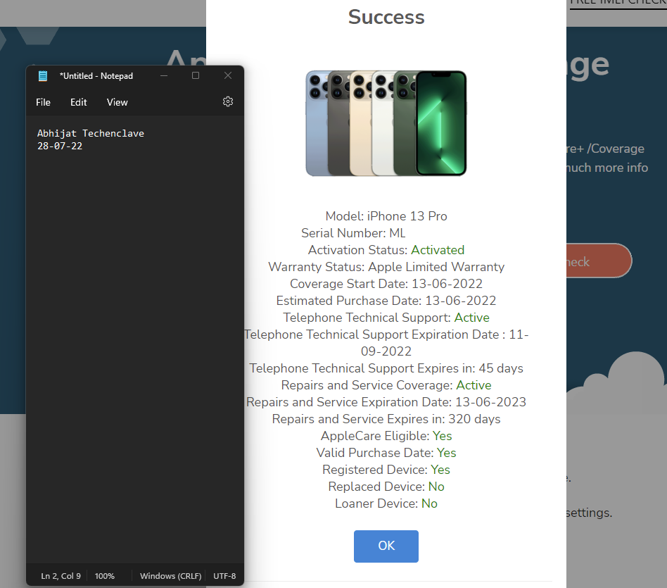Screen dimensions: 667x588
Task: Click 'Estimated Purchase Date: 13-06-2022' line
Action: tap(386, 301)
